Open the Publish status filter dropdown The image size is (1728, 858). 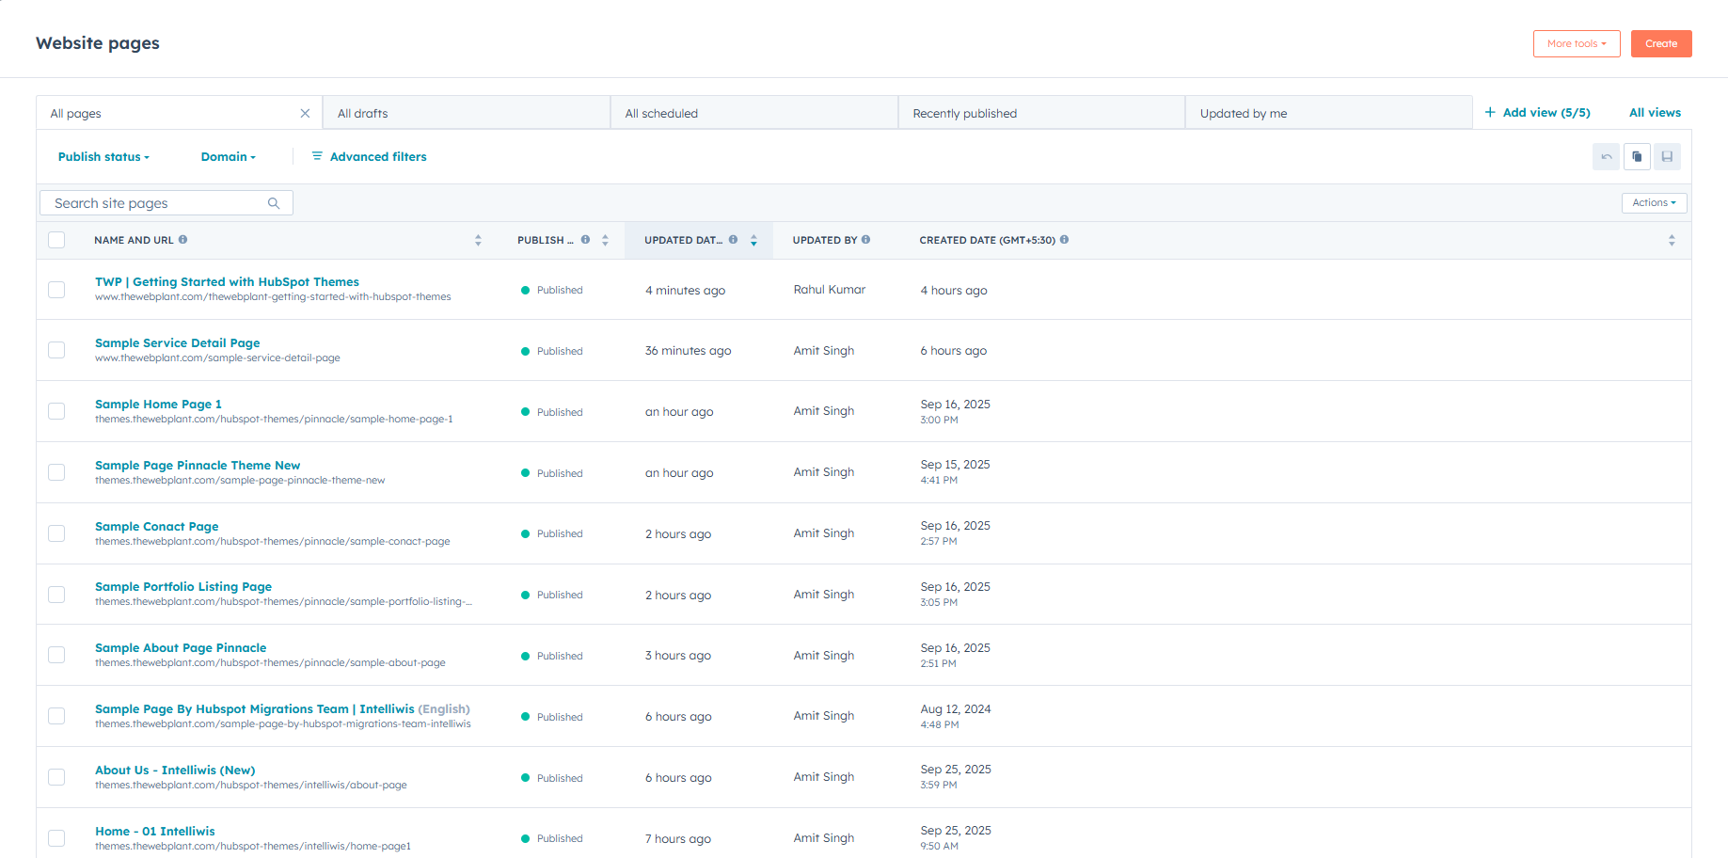pyautogui.click(x=103, y=157)
